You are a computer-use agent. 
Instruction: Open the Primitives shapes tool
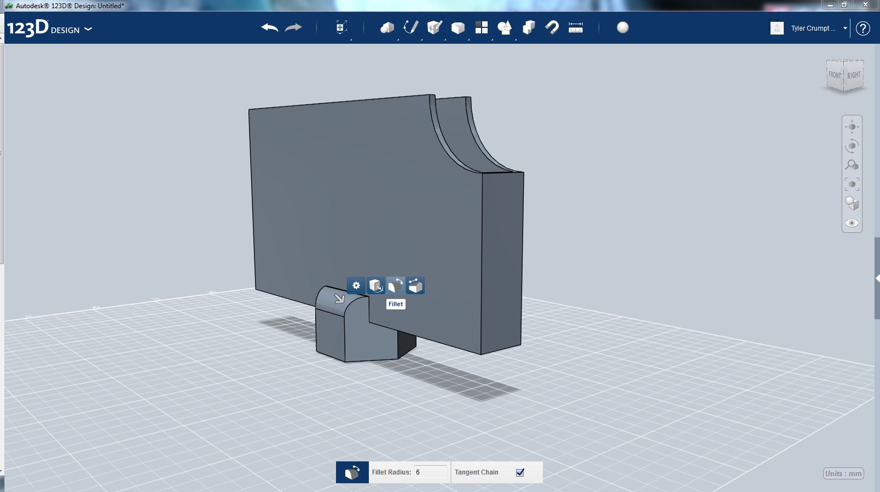click(387, 27)
